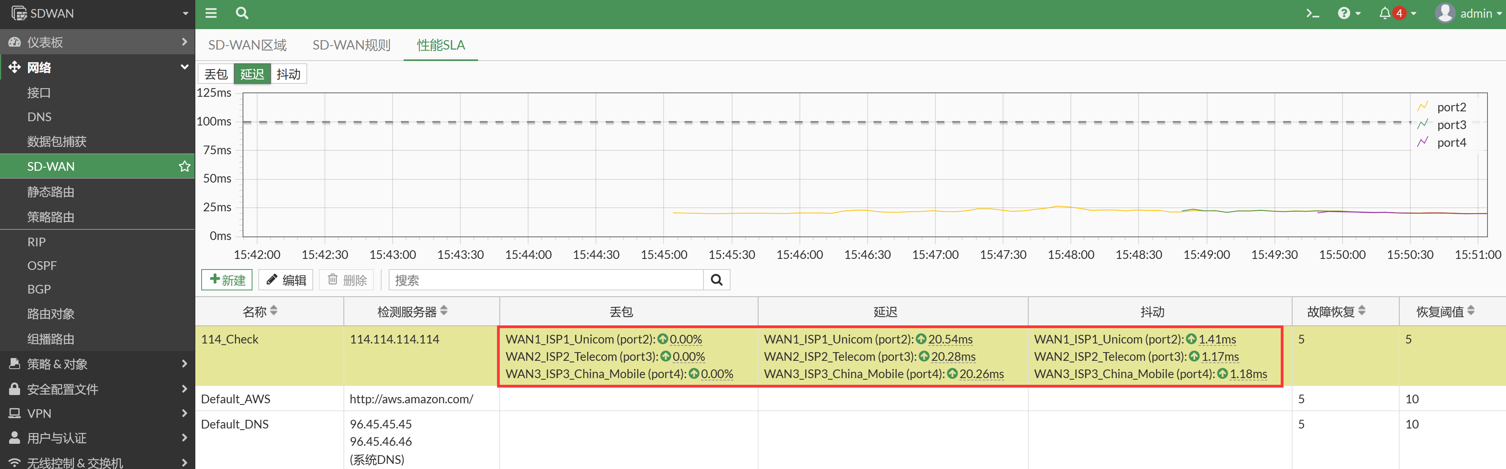Click the notification bell icon

point(1384,13)
